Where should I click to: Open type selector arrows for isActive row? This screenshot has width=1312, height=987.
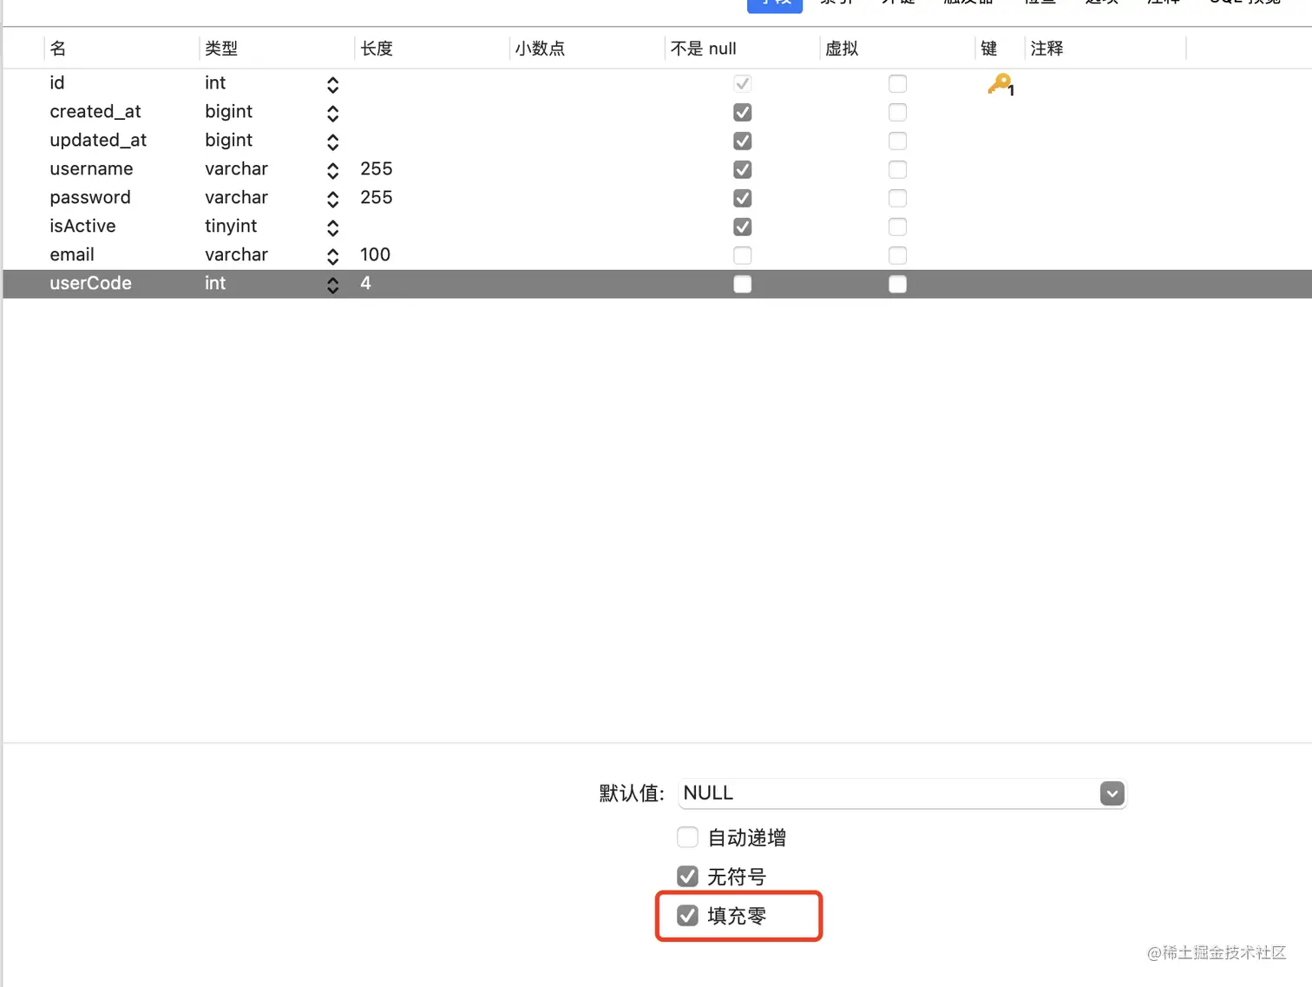[x=332, y=227]
